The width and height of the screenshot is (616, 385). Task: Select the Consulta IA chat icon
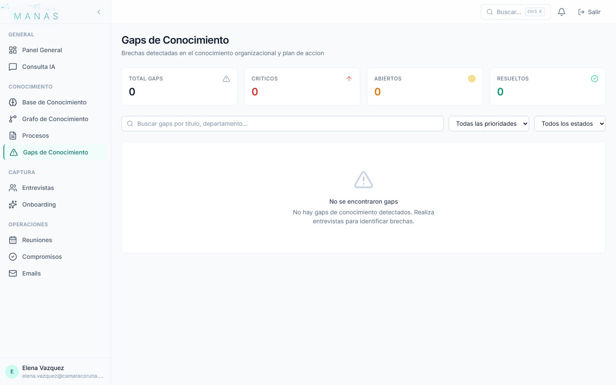(13, 67)
